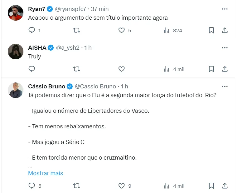Open Ryan7's profile picture

16,13
